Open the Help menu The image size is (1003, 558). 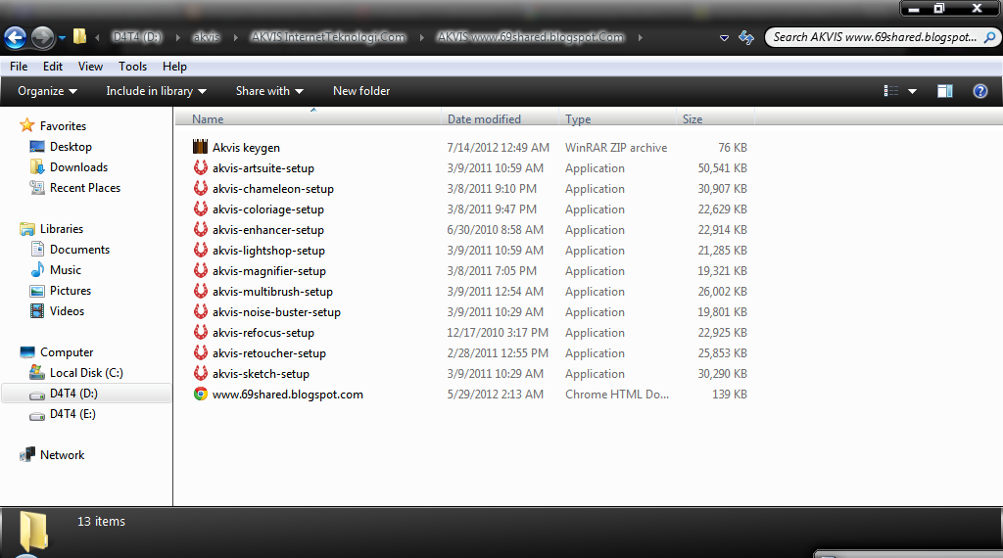tap(174, 67)
